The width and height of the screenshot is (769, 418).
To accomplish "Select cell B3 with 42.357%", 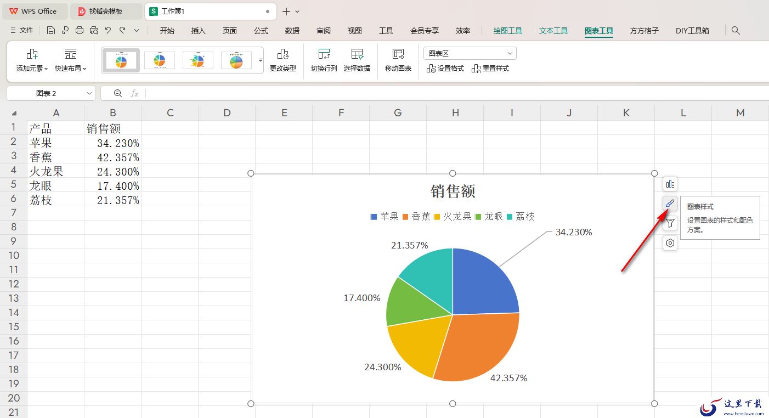I will 113,157.
